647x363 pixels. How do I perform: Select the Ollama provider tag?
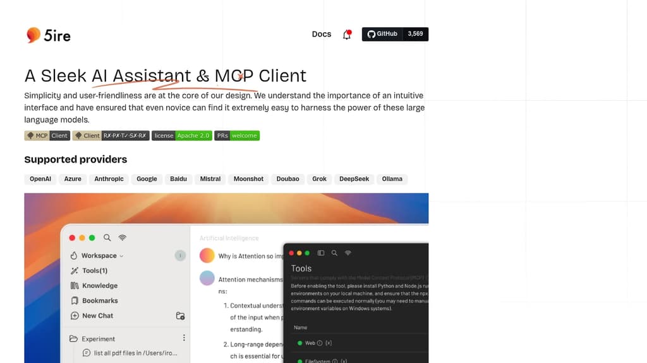(x=392, y=179)
